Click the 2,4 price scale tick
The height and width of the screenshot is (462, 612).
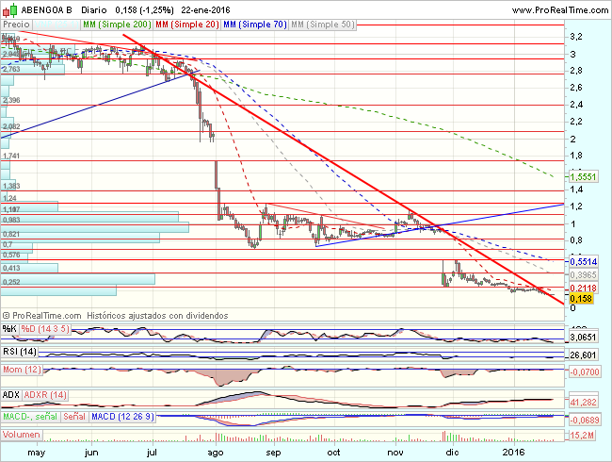575,105
